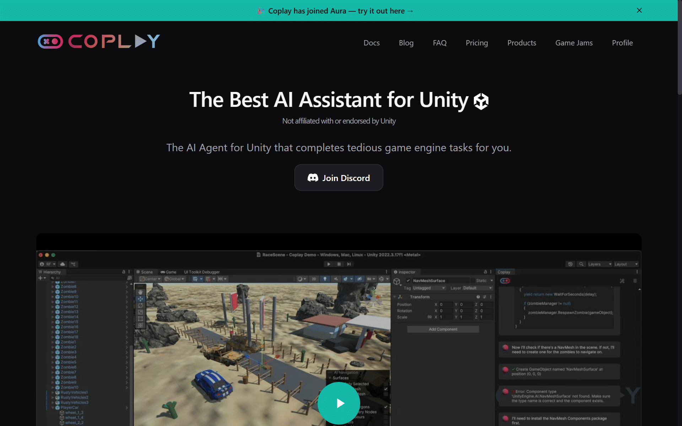Click the Unity editor Step button
682x426 pixels.
349,264
